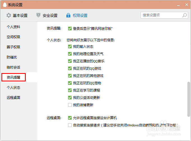This screenshot has width=191, height=141.
Task: Click the blue lock icon for 权限设置
Action: pyautogui.click(x=68, y=15)
